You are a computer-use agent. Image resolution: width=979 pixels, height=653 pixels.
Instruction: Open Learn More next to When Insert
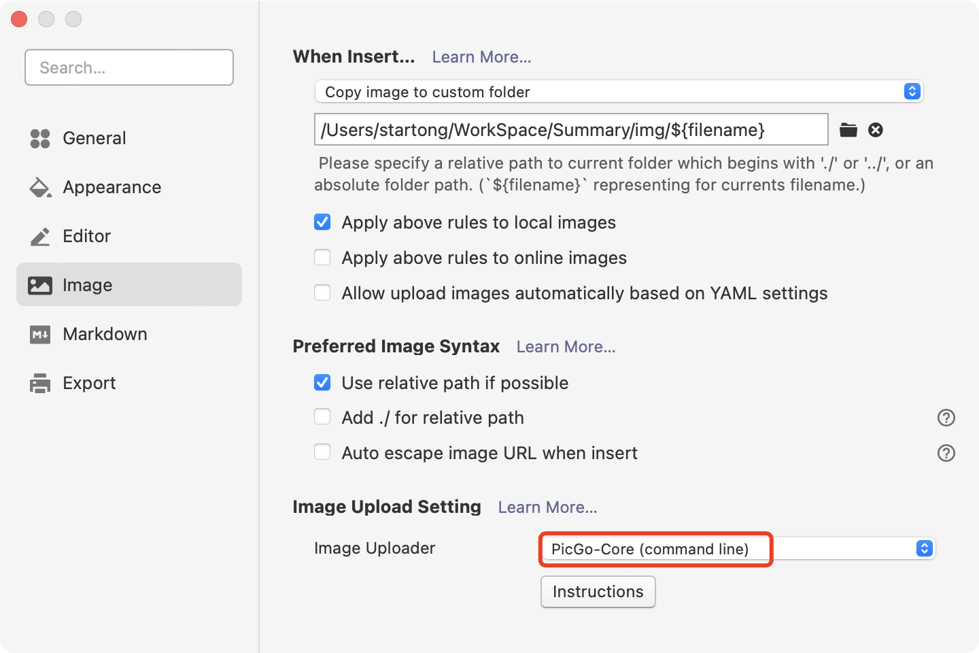481,57
